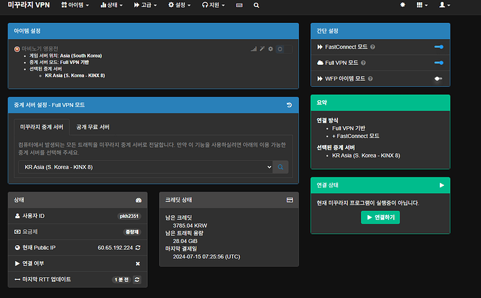Open the KR Asia (S. Korea - KINX 8) server dropdown
481x298 pixels.
click(x=146, y=167)
